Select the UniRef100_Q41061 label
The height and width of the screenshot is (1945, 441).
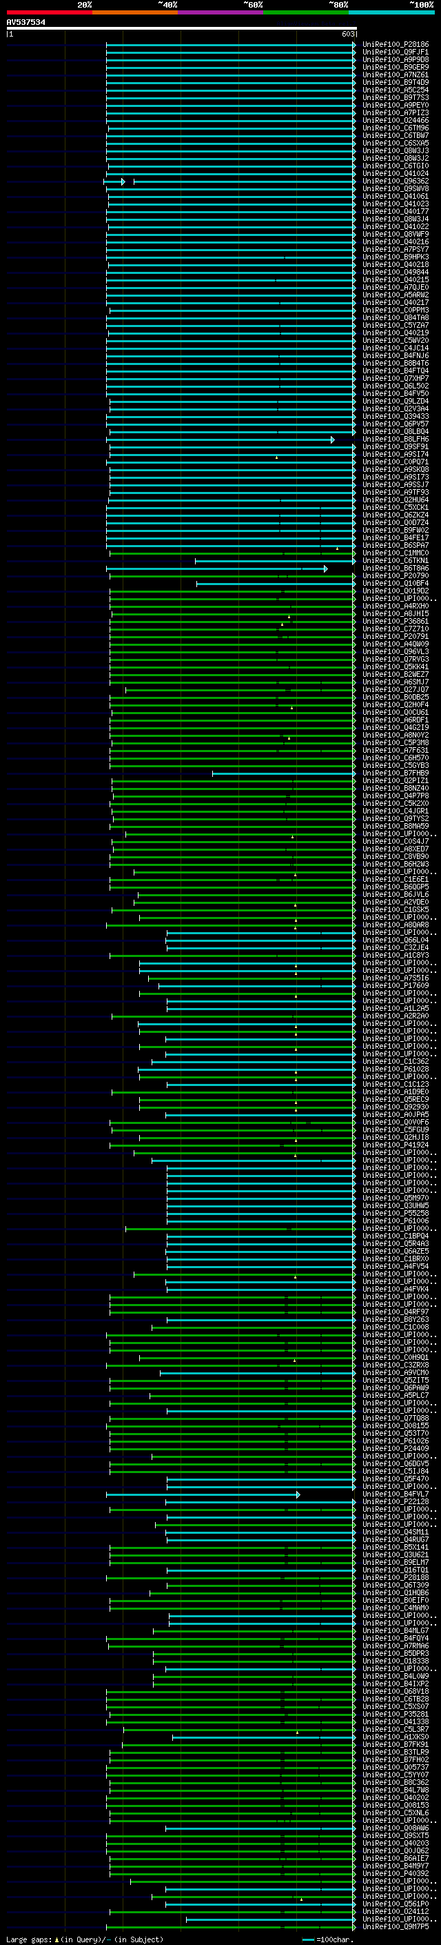tap(395, 197)
